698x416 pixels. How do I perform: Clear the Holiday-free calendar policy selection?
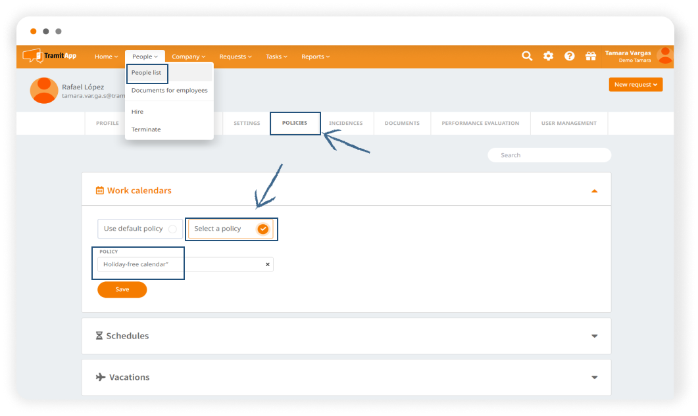267,265
